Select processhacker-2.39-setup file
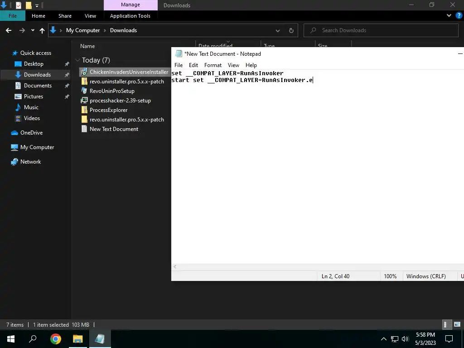Screen dimensions: 464x348 coord(120,100)
